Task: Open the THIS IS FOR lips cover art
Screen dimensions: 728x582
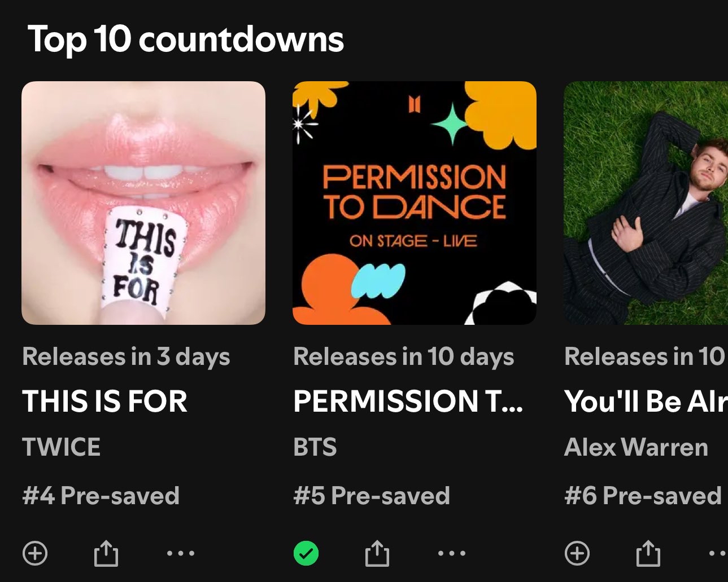Action: 143,203
